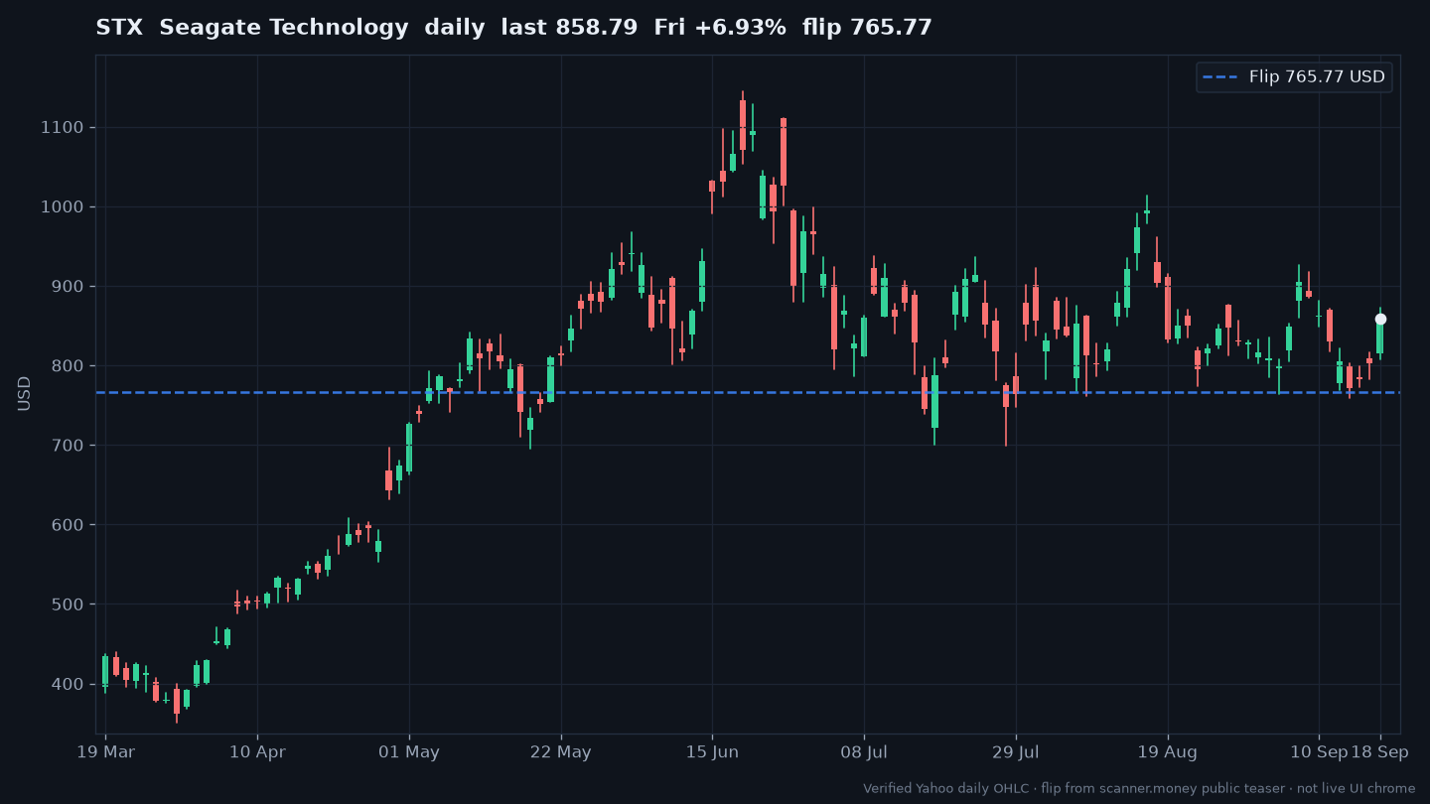Select the '08 Jul' date label
1430x804 pixels.
pyautogui.click(x=864, y=752)
